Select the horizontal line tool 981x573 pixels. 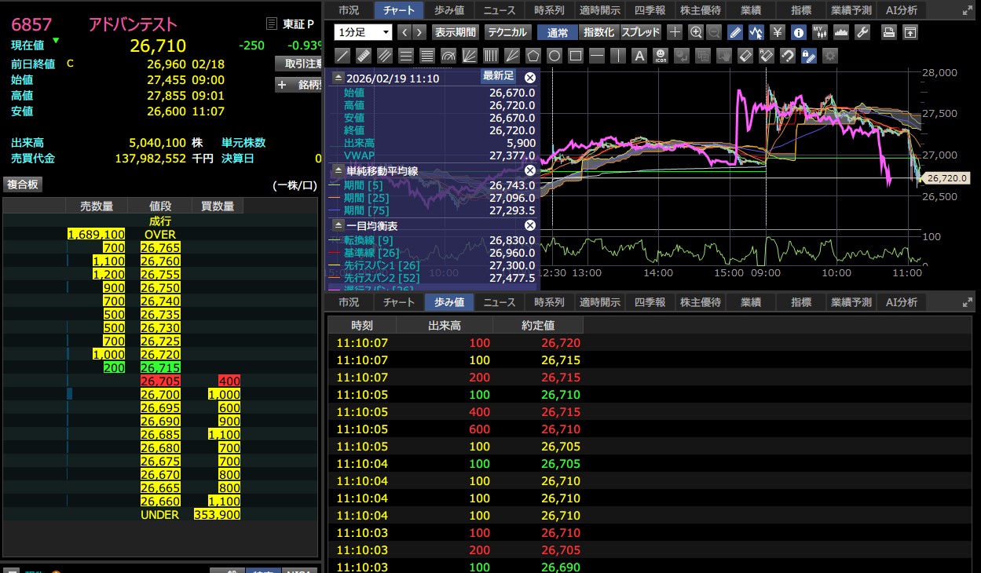(597, 56)
